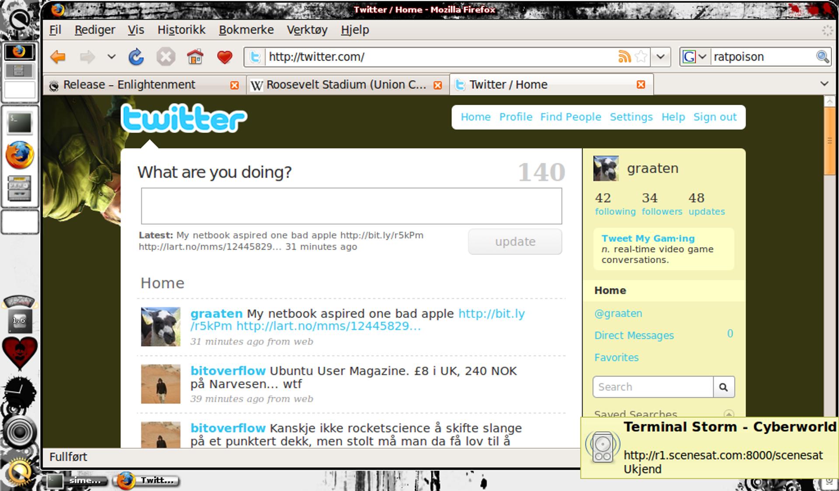
Task: Open Twitter Settings from the top navigation
Action: (x=631, y=117)
